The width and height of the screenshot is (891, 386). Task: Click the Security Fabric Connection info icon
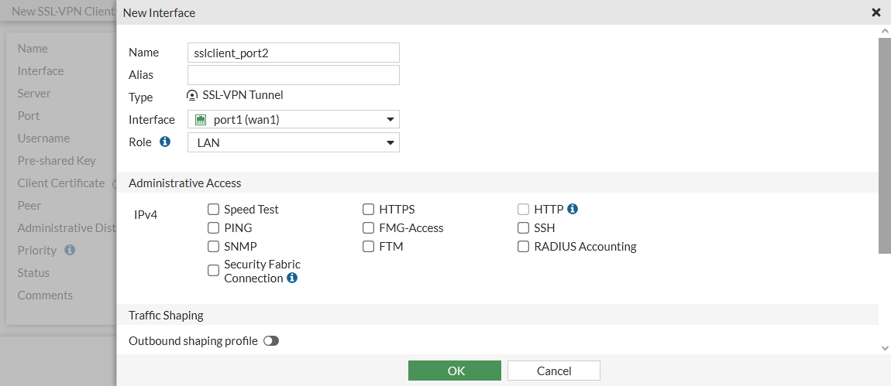point(292,278)
